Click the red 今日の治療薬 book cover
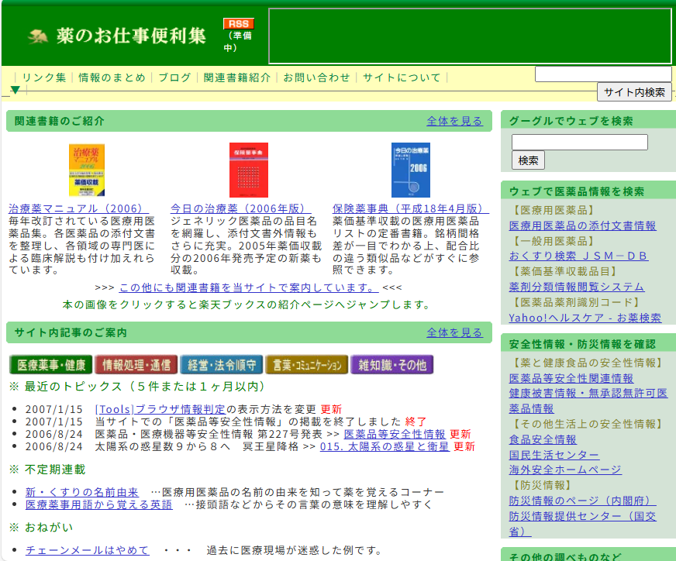This screenshot has height=561, width=676. point(248,170)
